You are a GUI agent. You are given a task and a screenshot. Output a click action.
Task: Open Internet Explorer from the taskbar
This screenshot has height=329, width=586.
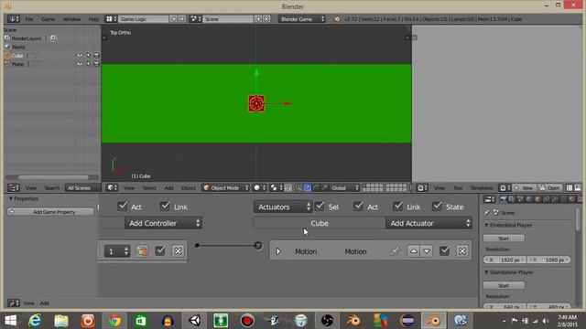(x=35, y=321)
